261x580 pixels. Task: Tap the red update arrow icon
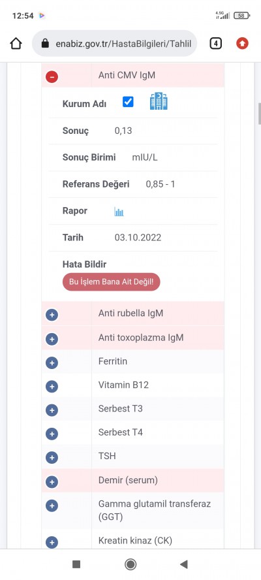coord(243,44)
